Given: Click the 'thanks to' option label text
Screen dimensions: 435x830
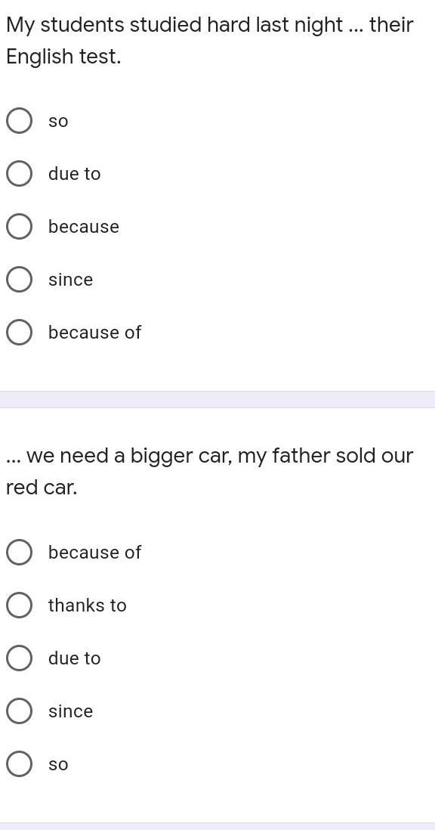Looking at the screenshot, I should click(x=87, y=605).
